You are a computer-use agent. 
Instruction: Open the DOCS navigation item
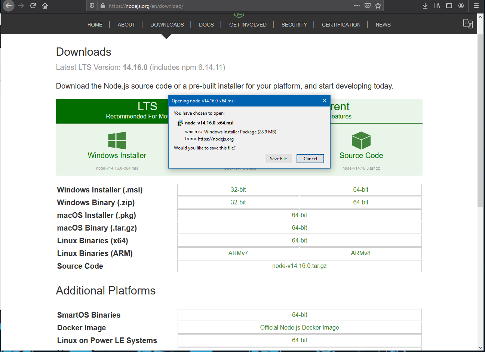tap(206, 25)
